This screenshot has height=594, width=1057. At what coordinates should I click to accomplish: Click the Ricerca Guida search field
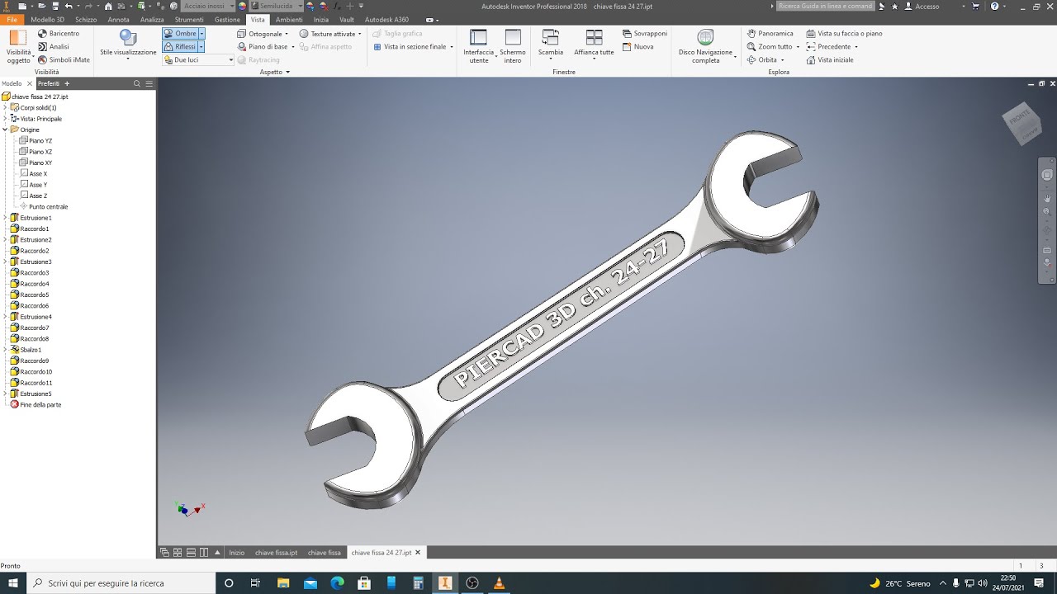tap(825, 6)
